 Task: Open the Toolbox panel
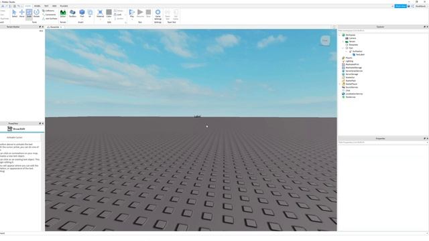[72, 13]
